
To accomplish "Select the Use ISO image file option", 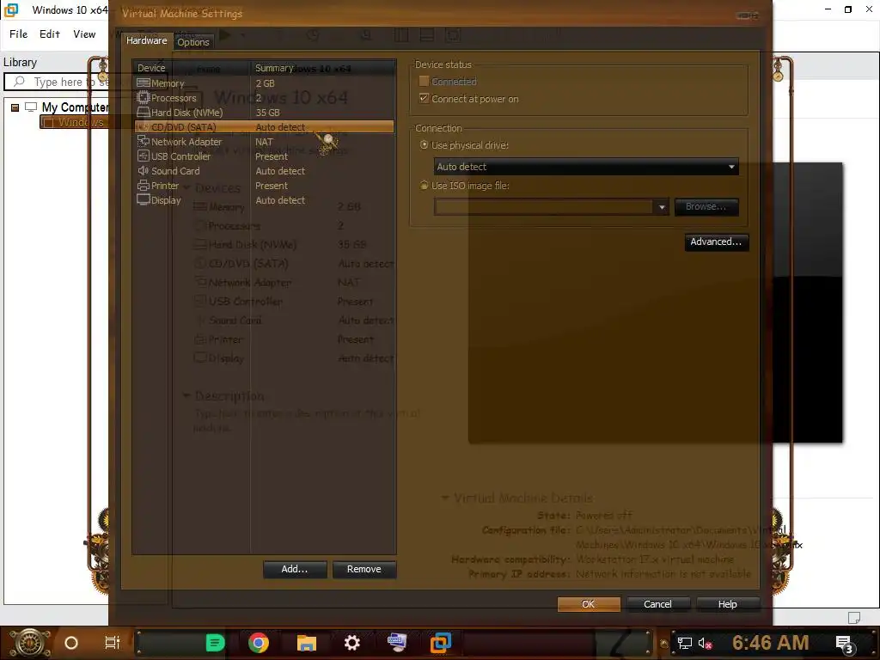I will pos(425,186).
